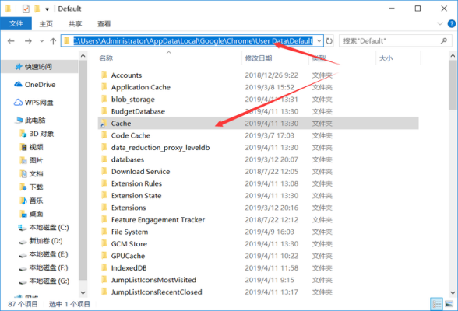Sort by the 修改日期 column header
Image resolution: width=458 pixels, height=311 pixels.
coord(259,58)
